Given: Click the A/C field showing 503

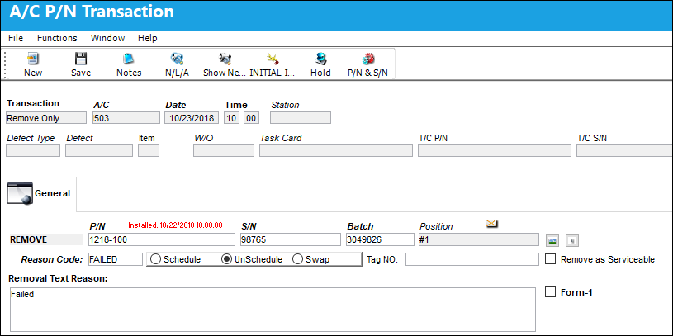Looking at the screenshot, I should pyautogui.click(x=126, y=118).
